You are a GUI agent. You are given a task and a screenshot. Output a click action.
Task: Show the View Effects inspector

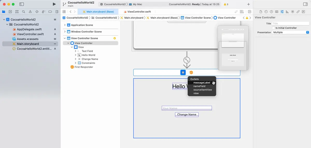(x=303, y=12)
